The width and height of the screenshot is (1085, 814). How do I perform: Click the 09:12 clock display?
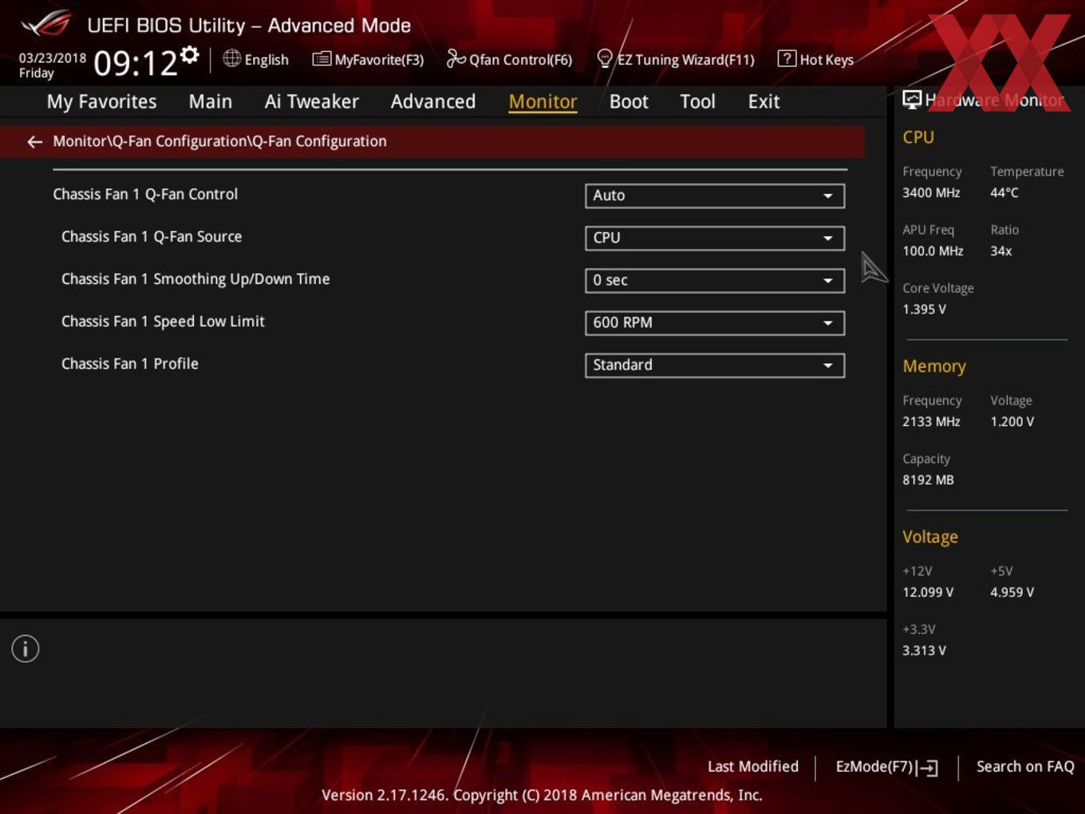tap(136, 63)
